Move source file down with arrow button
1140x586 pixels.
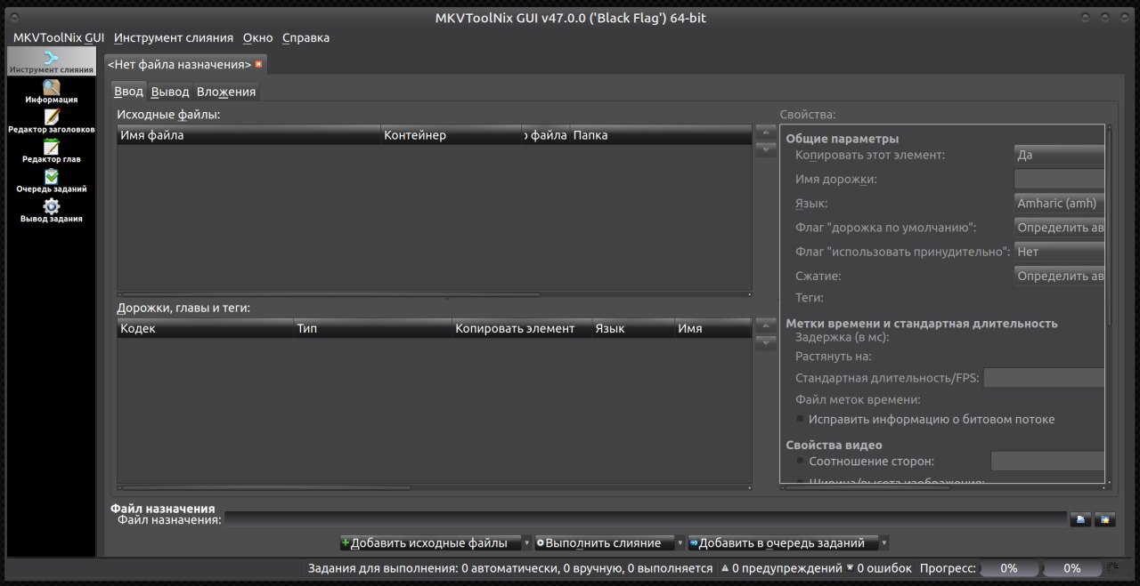pyautogui.click(x=765, y=149)
